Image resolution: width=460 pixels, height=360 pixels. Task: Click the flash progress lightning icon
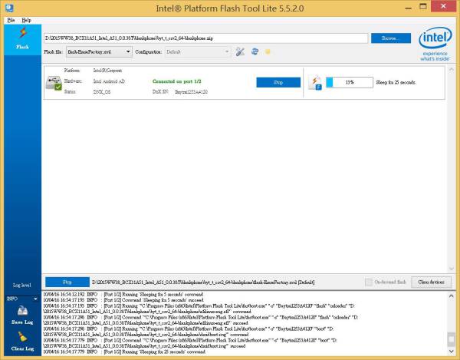315,83
